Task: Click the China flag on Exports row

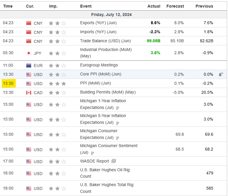Action: click(29, 23)
